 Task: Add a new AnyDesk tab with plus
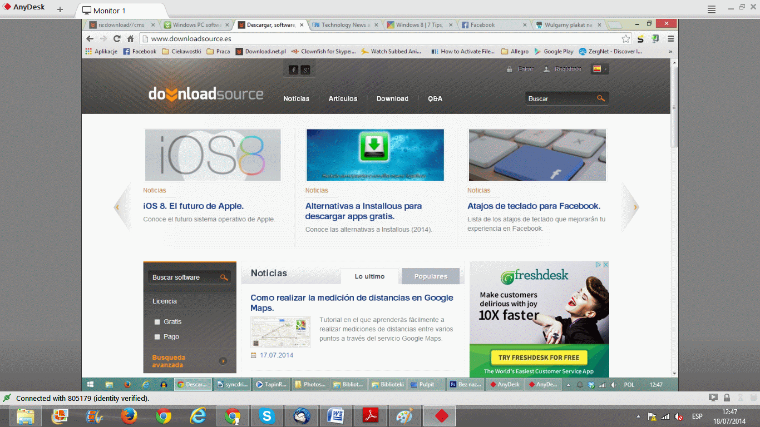60,9
